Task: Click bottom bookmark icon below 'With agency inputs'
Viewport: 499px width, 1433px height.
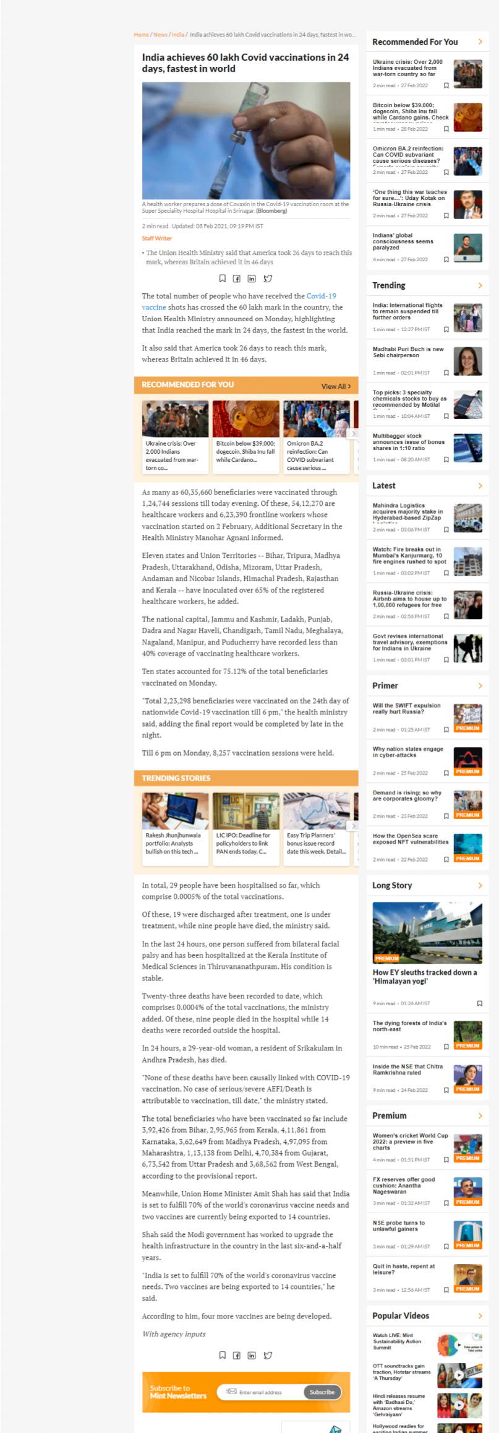Action: click(223, 1355)
